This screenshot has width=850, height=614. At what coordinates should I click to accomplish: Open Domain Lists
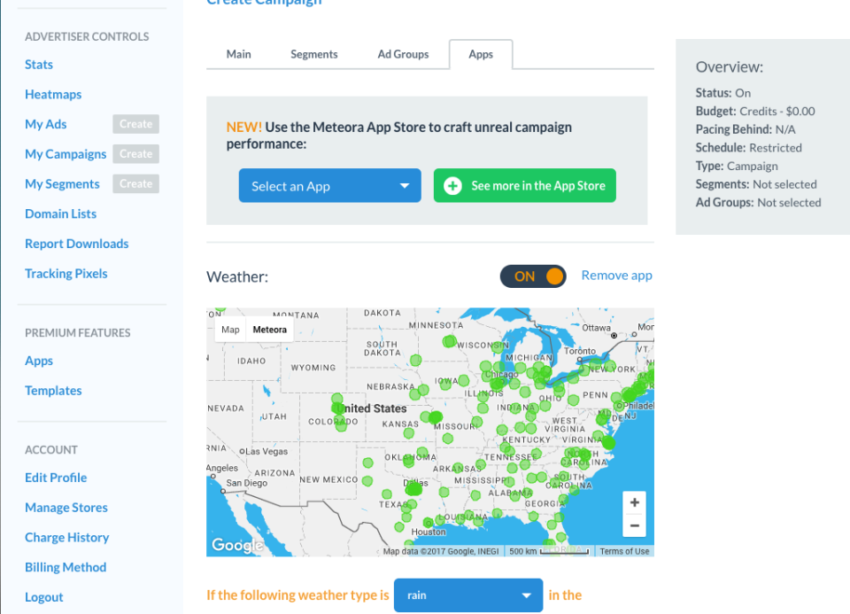(x=61, y=214)
